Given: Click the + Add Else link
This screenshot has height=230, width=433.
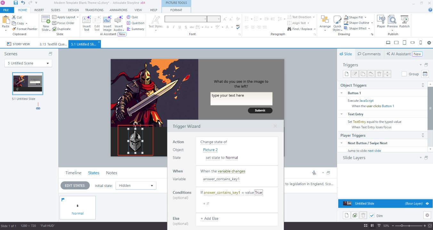Looking at the screenshot, I should (x=209, y=218).
